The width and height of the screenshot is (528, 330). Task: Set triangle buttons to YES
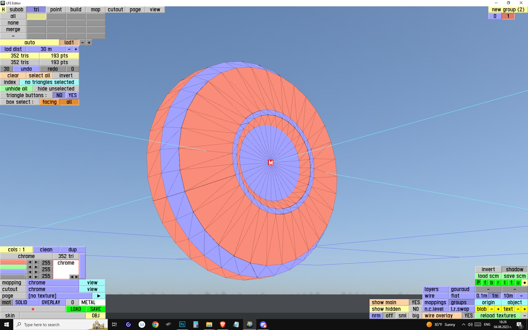72,95
